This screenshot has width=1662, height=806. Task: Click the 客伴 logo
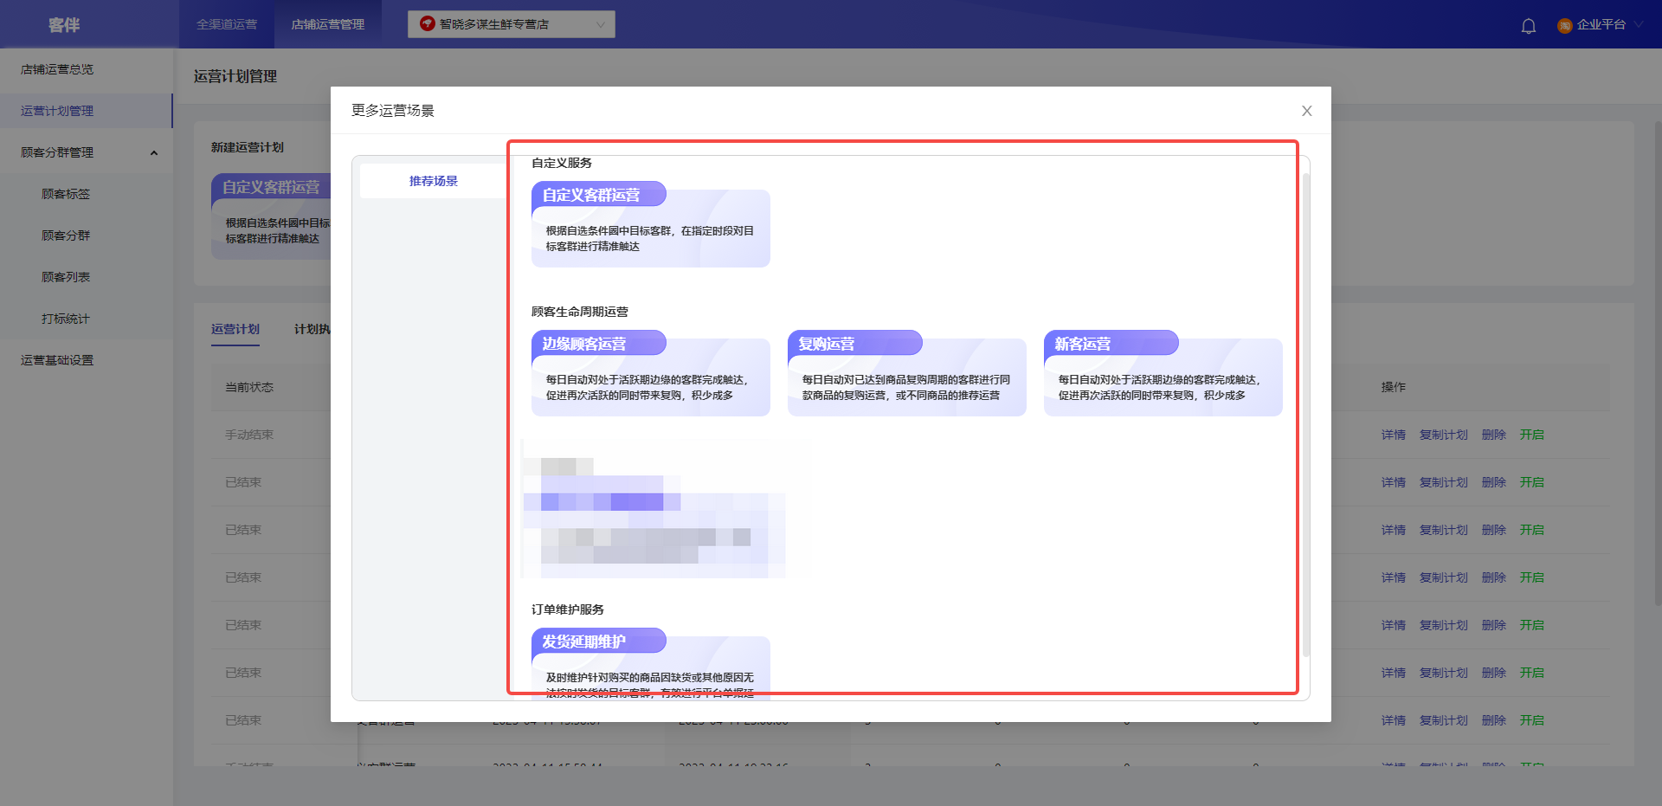[64, 25]
